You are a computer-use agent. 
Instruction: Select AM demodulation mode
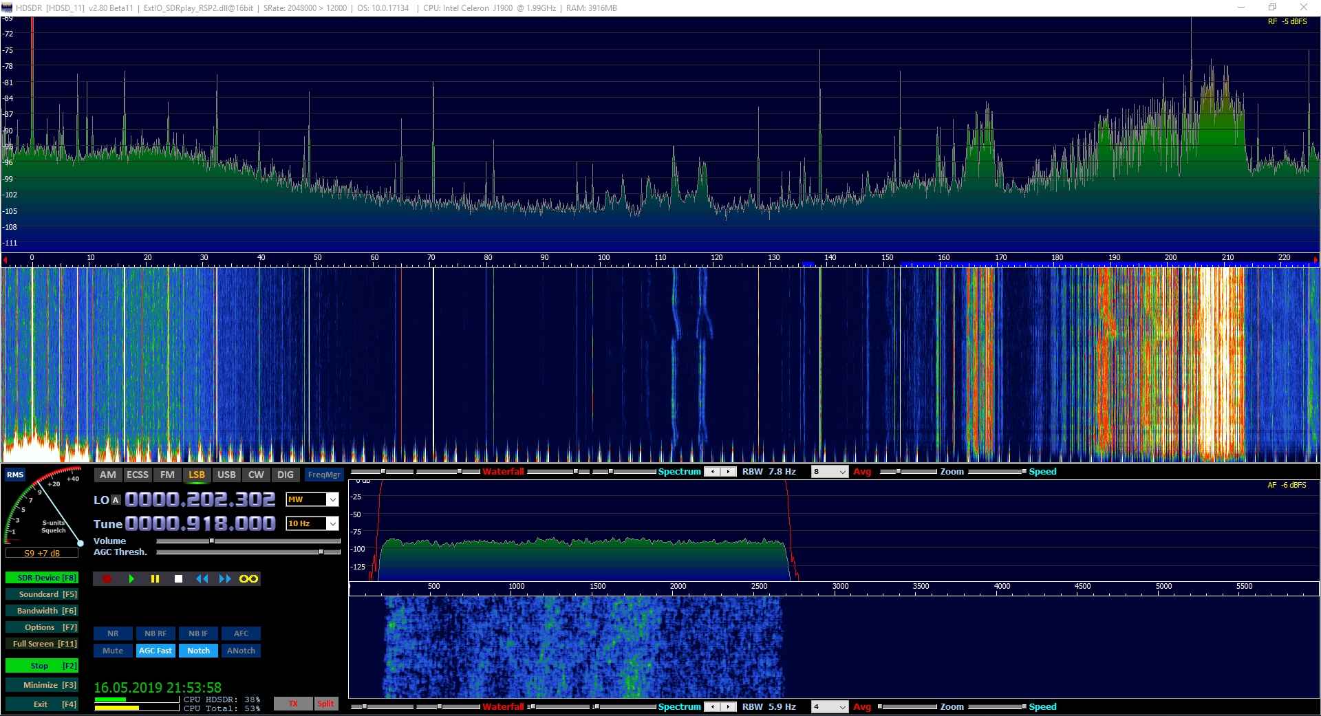(108, 475)
